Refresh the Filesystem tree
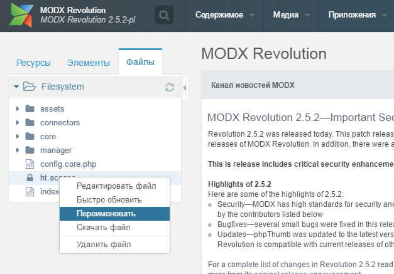The image size is (394, 274). [170, 87]
